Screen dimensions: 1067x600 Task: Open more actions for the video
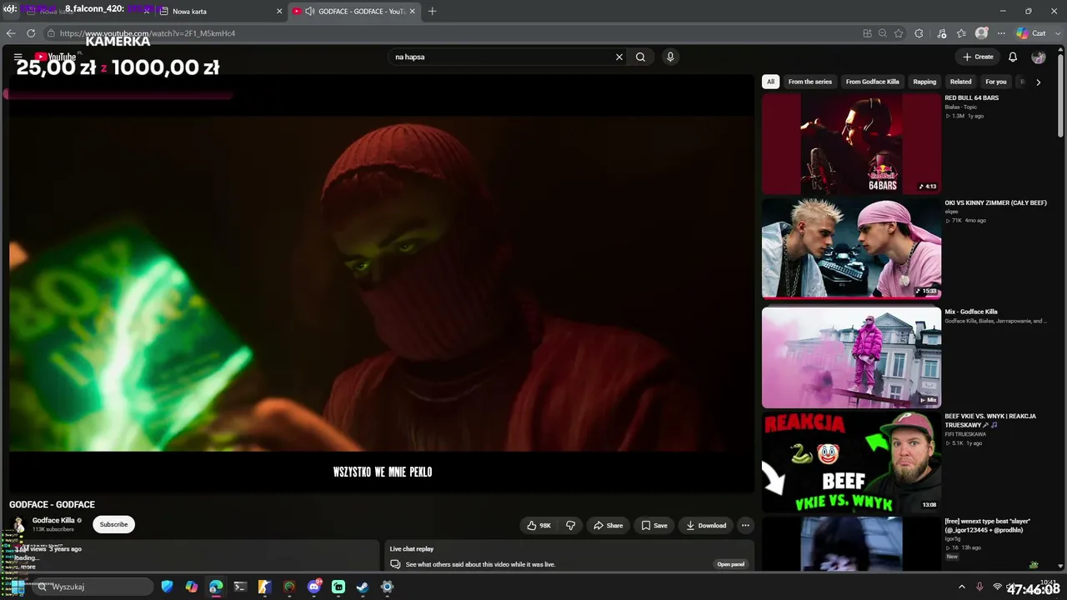745,525
